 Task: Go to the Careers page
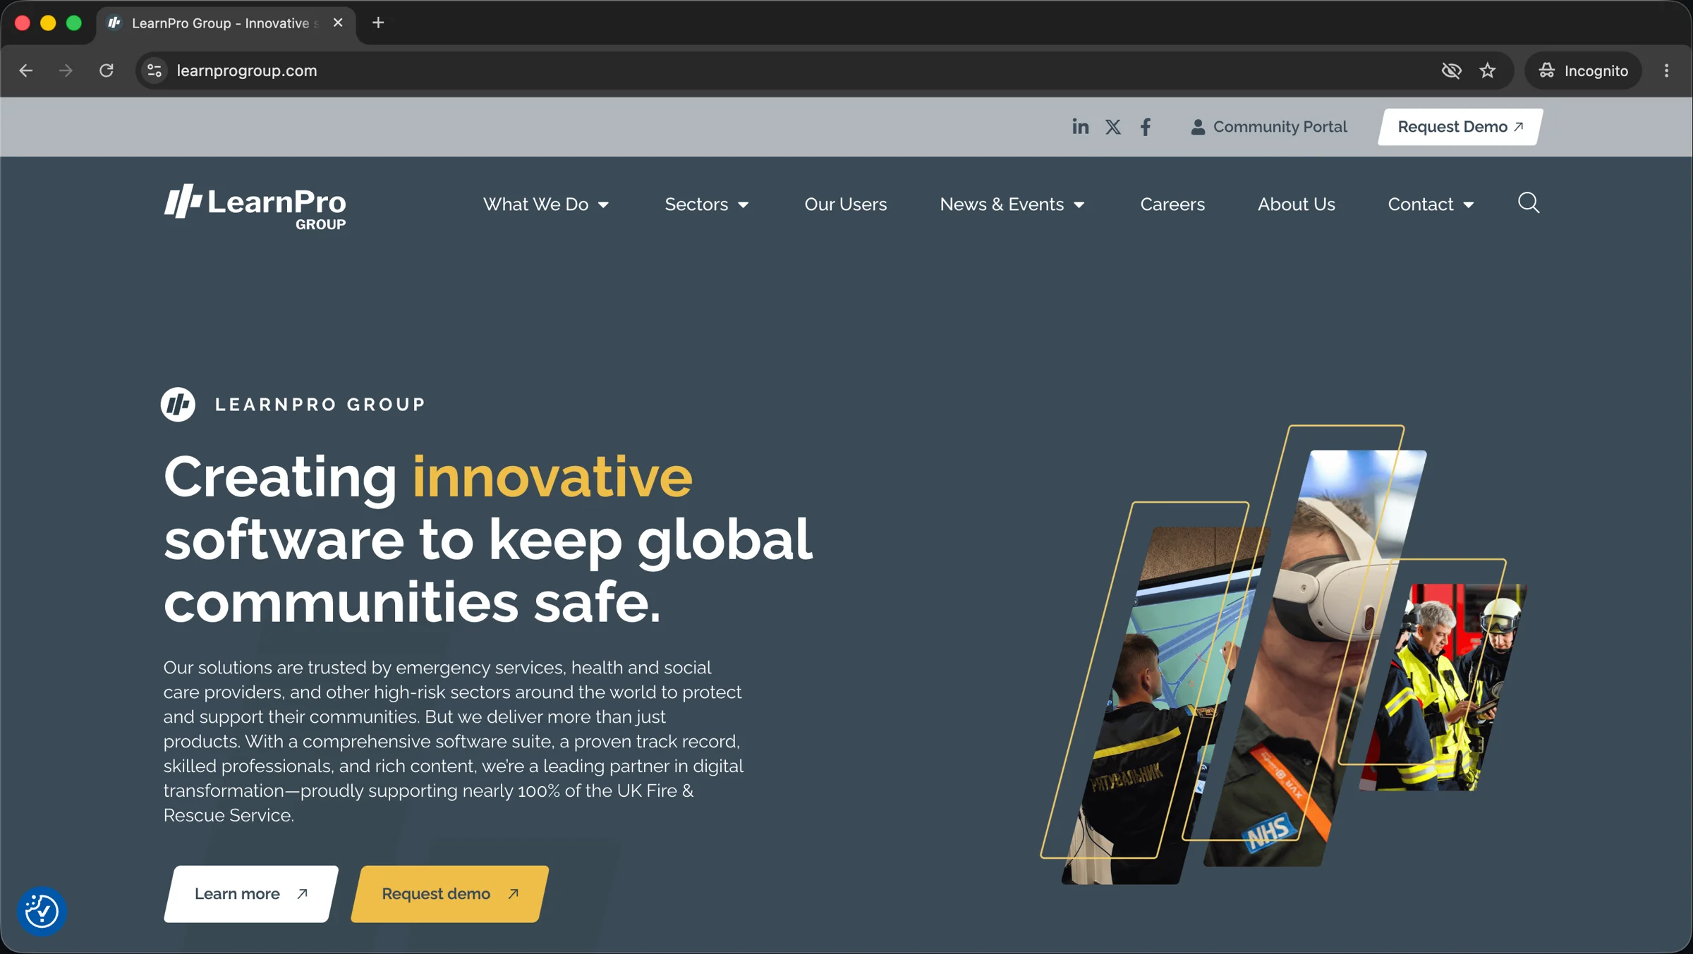point(1172,204)
